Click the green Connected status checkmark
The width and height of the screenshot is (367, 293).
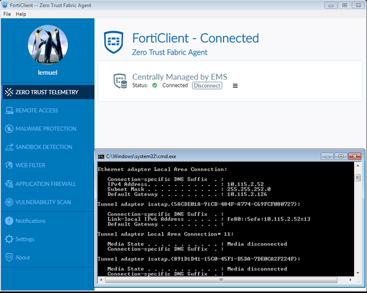[x=155, y=85]
